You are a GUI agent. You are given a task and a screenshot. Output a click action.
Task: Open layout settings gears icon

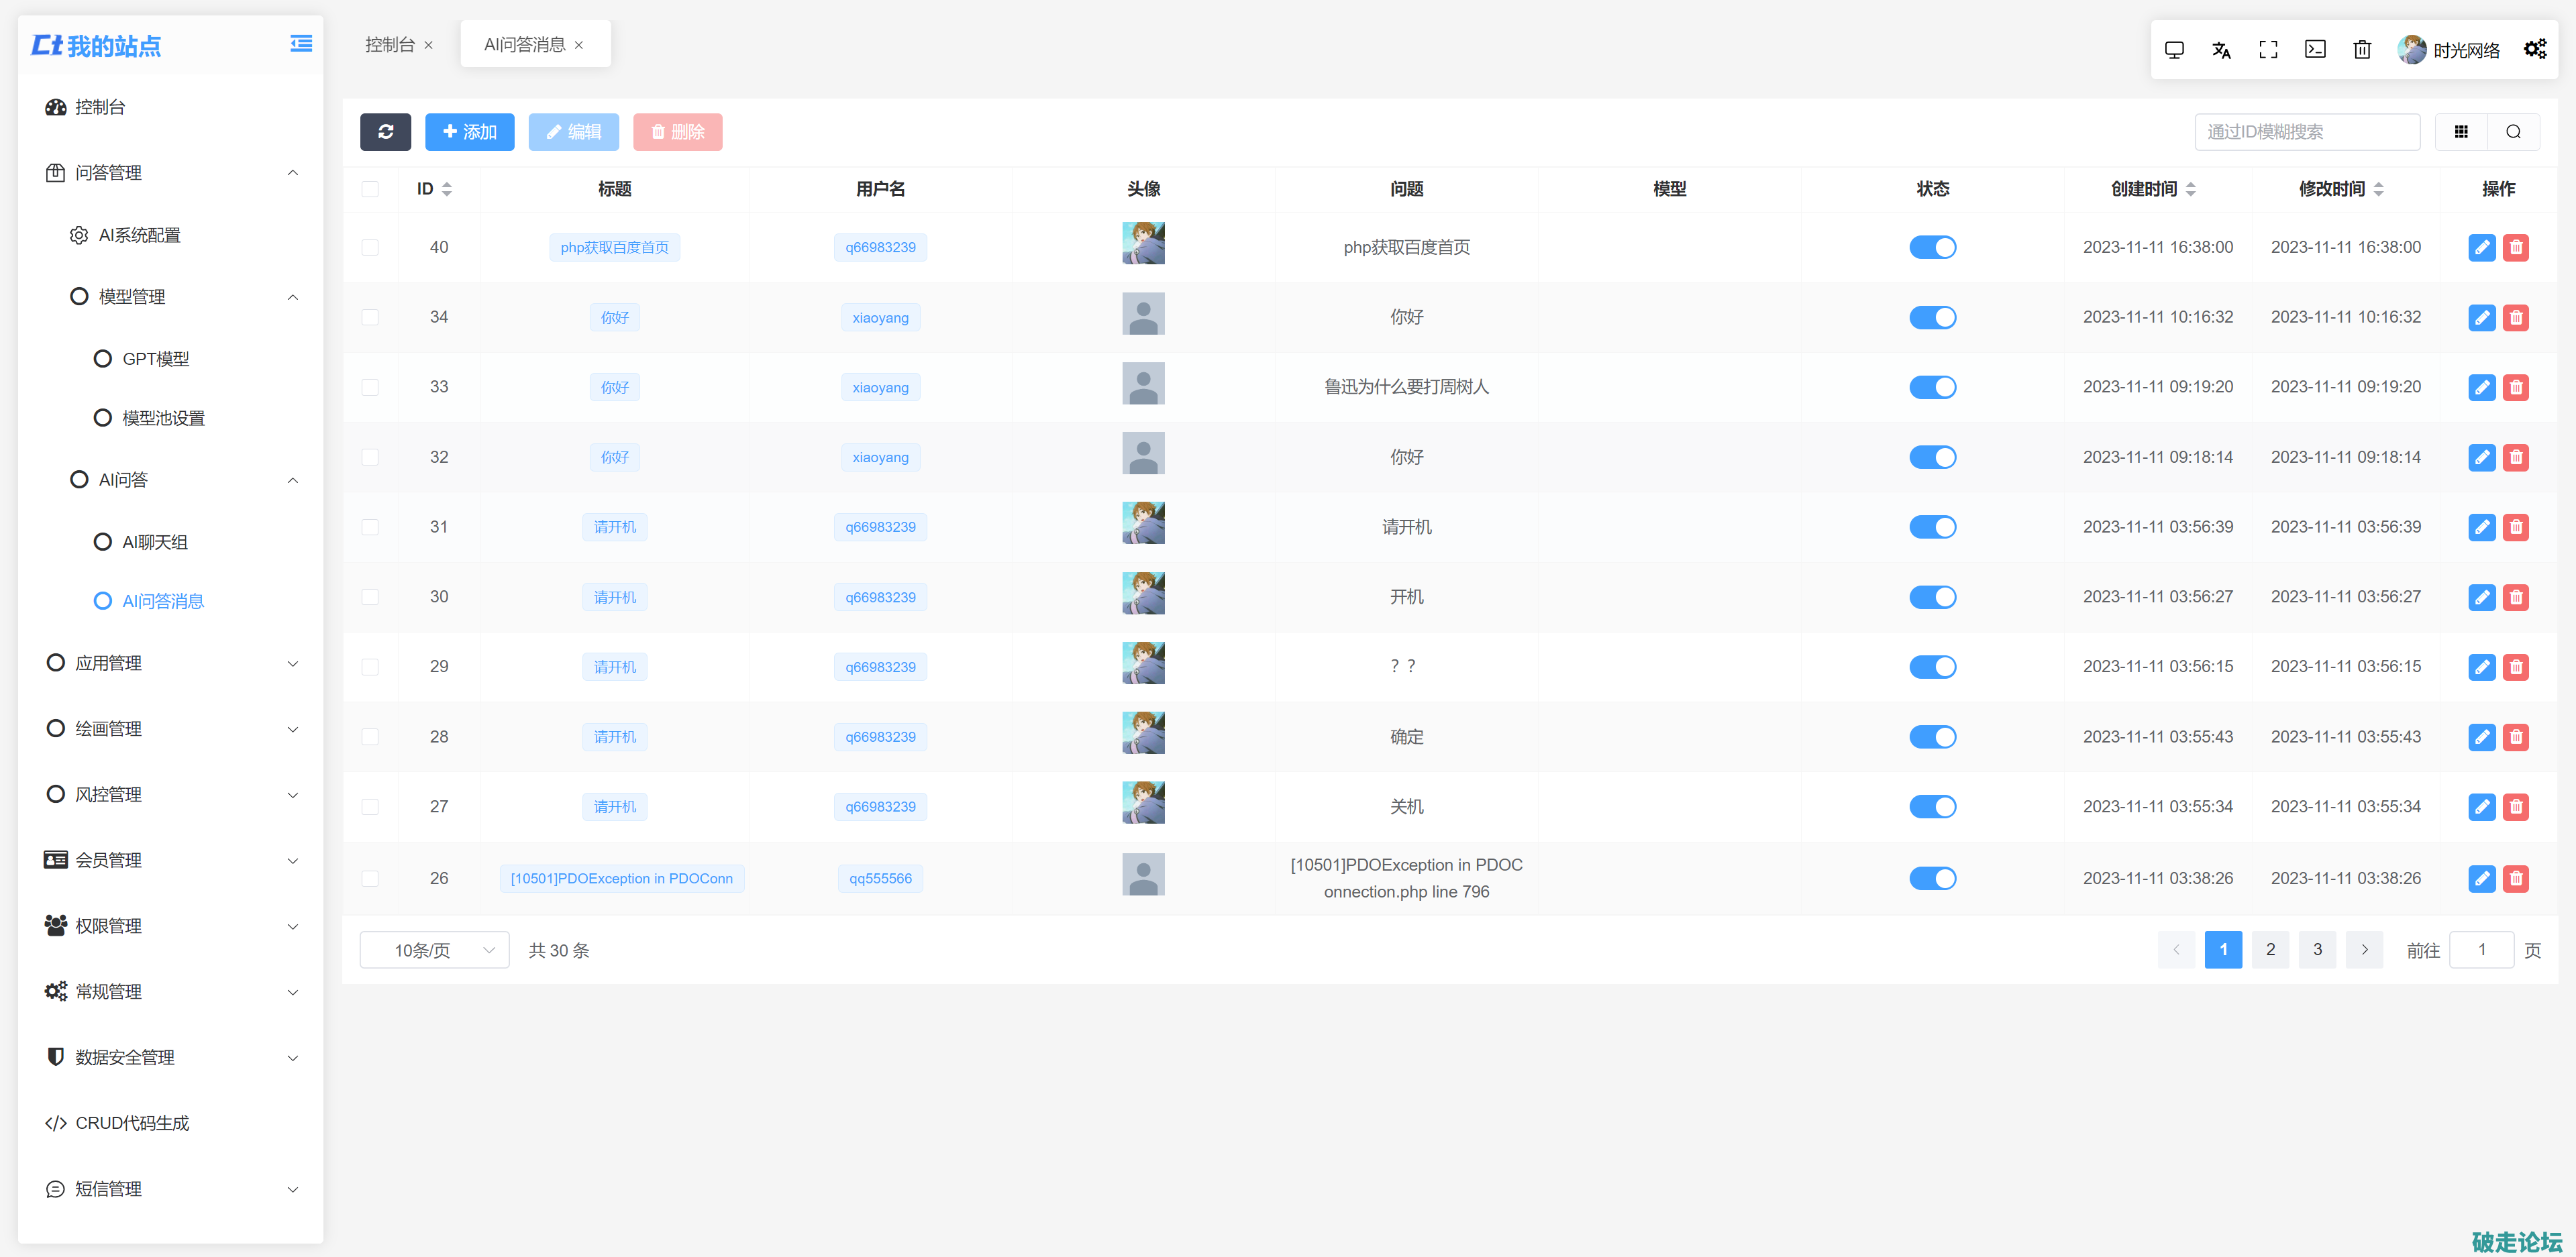[2534, 50]
